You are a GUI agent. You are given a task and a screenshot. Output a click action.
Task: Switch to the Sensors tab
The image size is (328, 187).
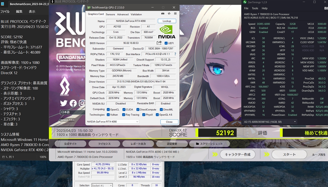coord(110,14)
